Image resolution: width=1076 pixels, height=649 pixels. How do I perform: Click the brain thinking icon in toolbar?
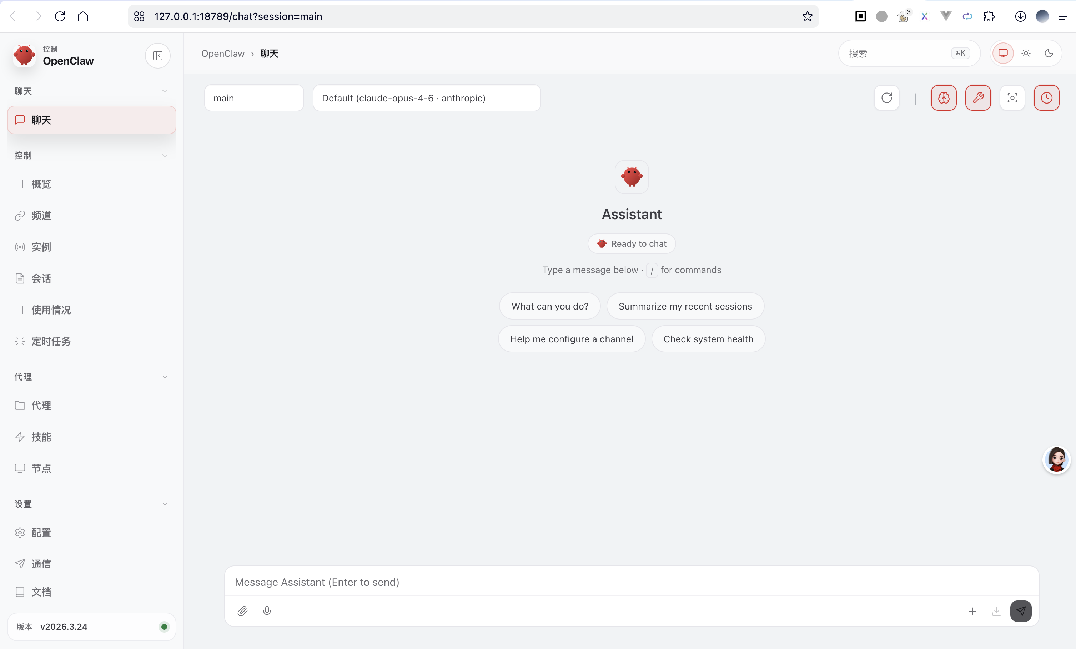pos(943,98)
